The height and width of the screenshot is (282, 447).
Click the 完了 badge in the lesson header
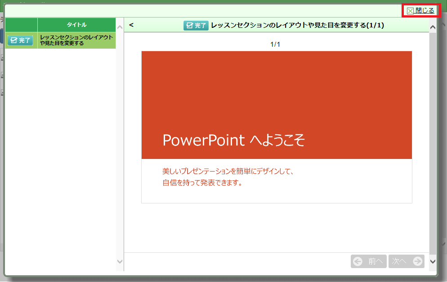pos(196,26)
